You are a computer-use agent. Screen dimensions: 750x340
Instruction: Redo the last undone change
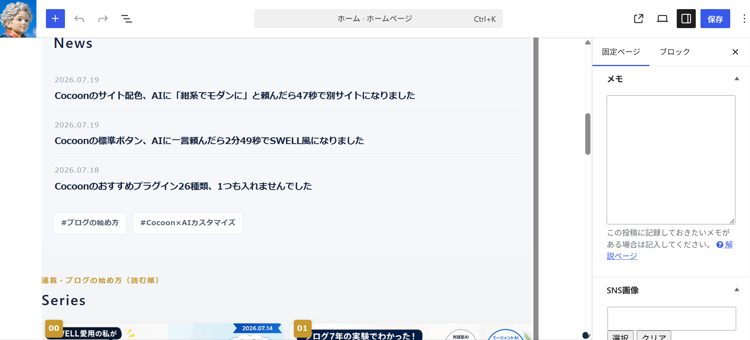[x=103, y=19]
